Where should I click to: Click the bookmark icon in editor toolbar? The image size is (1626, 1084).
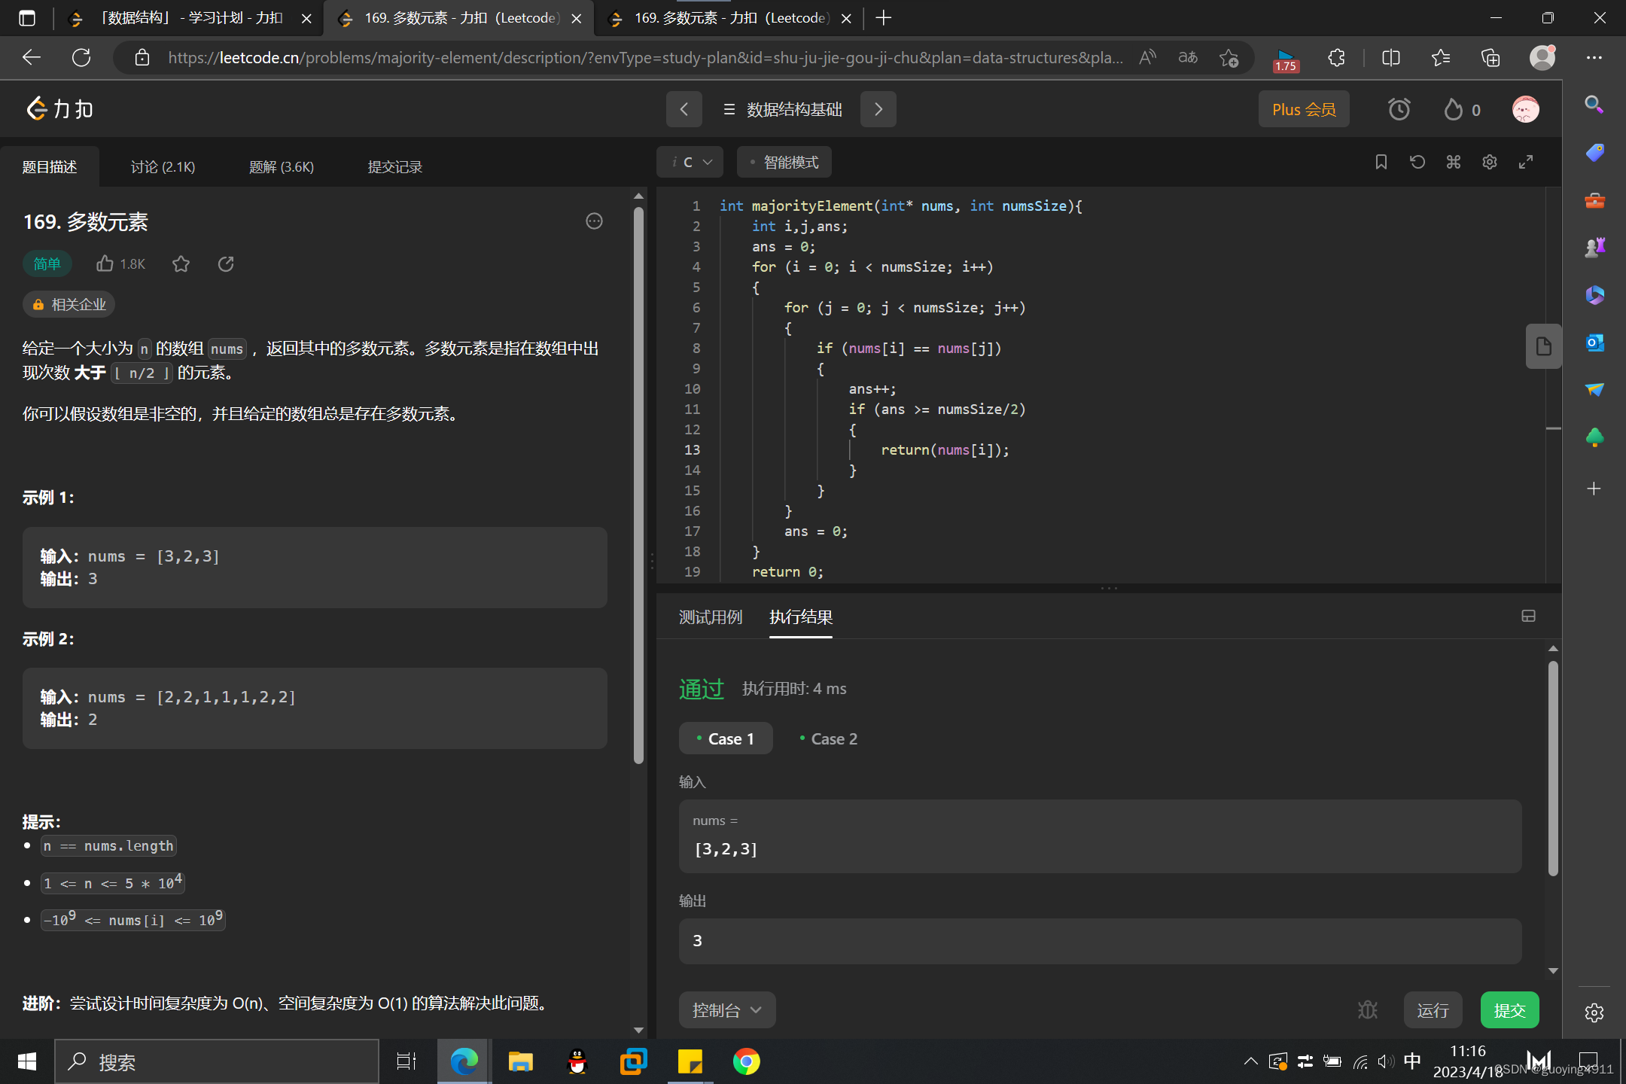1381,162
